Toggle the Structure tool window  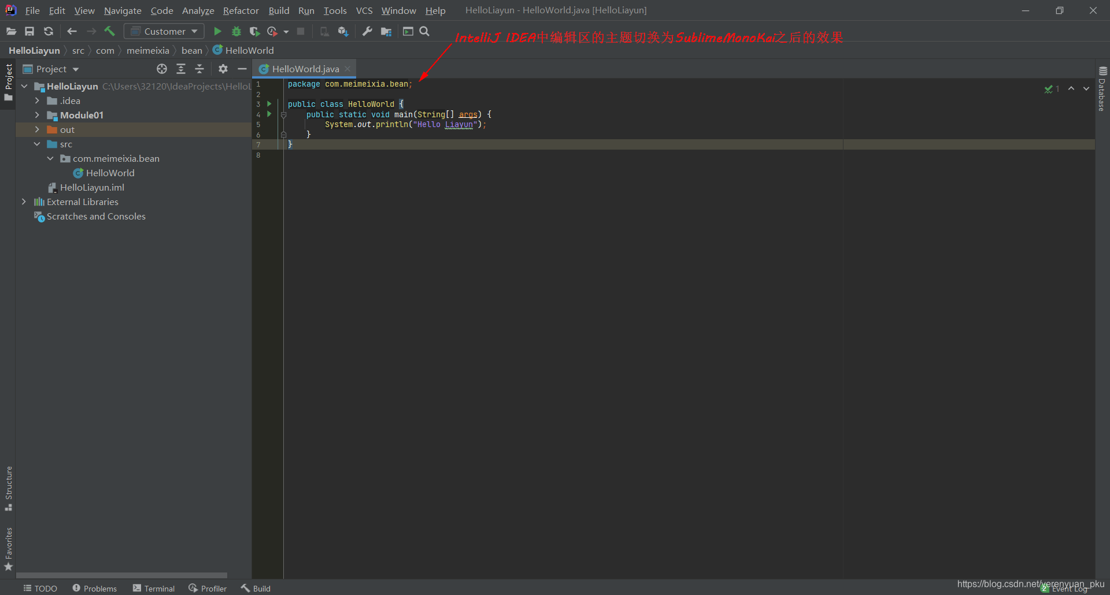click(x=8, y=489)
